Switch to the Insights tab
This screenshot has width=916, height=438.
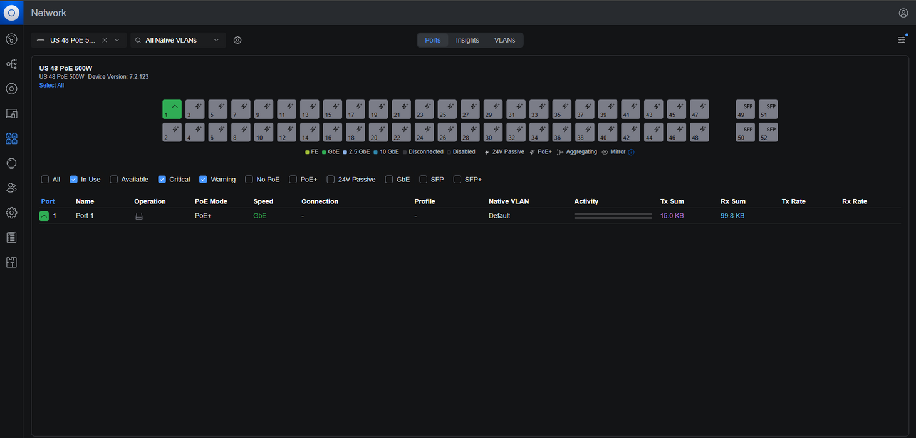tap(467, 40)
